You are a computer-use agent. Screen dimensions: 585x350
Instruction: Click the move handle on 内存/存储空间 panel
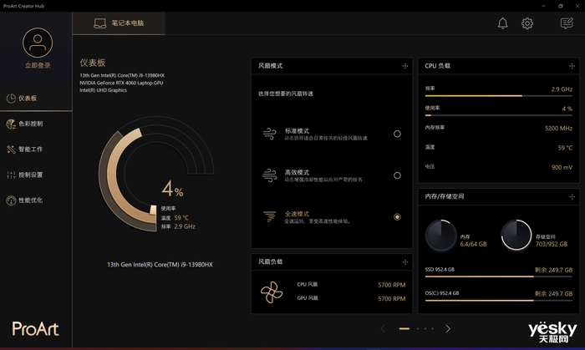(572, 197)
